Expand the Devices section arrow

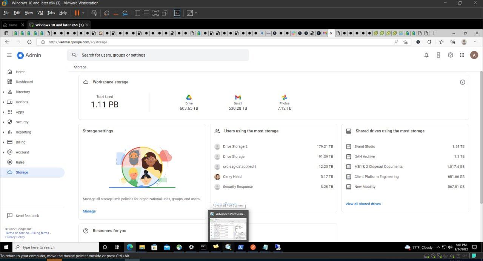pos(3,102)
